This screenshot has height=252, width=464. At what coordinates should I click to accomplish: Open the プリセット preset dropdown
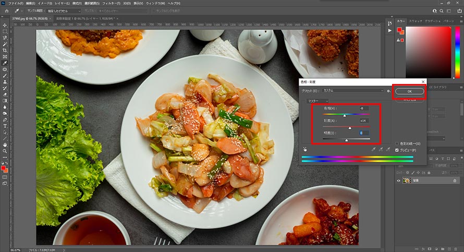(353, 91)
